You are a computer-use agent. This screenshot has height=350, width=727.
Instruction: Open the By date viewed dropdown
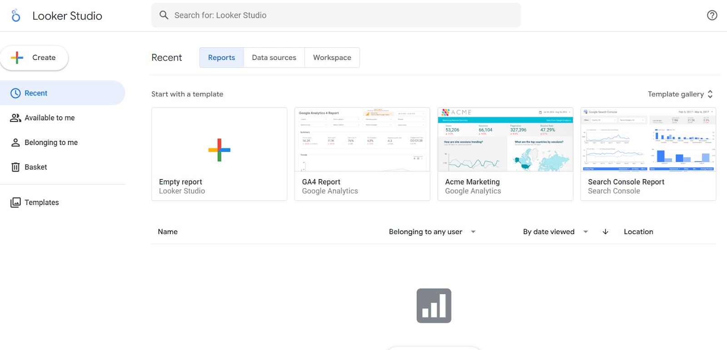(555, 232)
